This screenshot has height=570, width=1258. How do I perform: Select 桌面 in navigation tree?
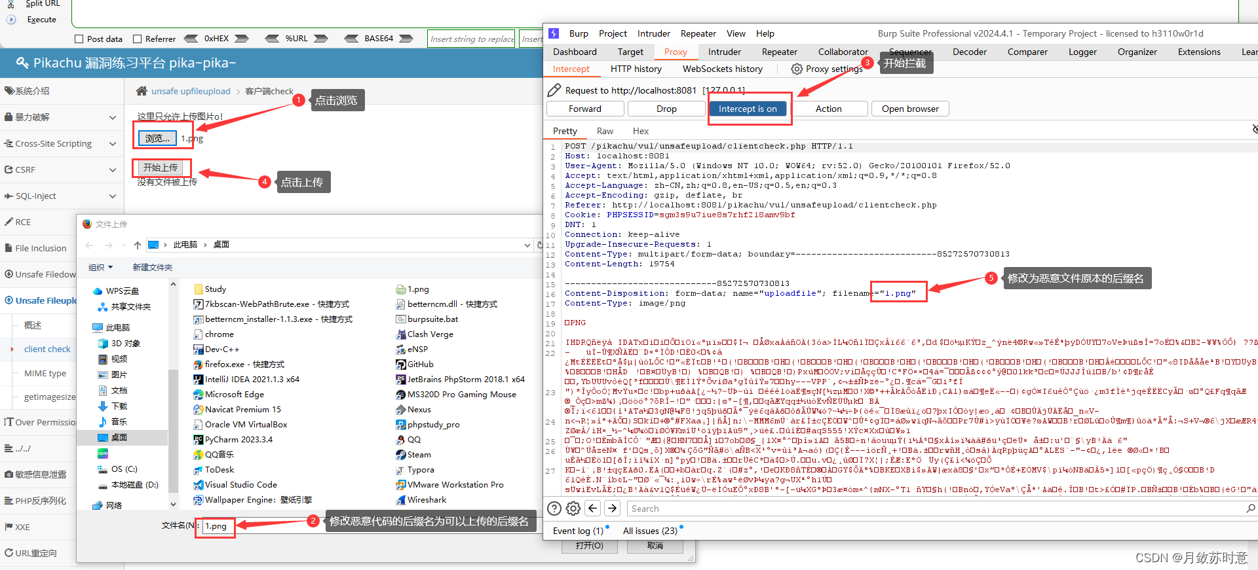(119, 438)
